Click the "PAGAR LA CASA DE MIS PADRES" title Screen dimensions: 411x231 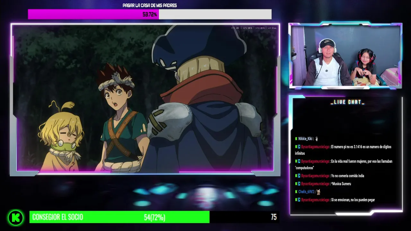click(x=150, y=5)
